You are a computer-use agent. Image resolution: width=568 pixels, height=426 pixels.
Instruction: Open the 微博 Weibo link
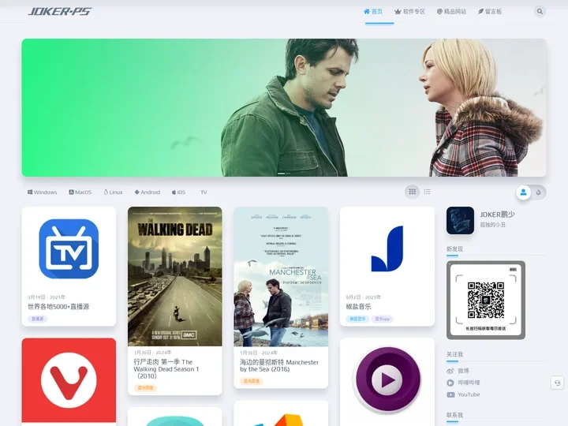point(463,371)
